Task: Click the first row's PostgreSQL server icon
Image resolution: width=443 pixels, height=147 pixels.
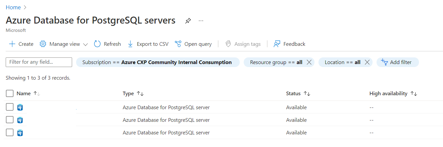Action: pos(20,107)
